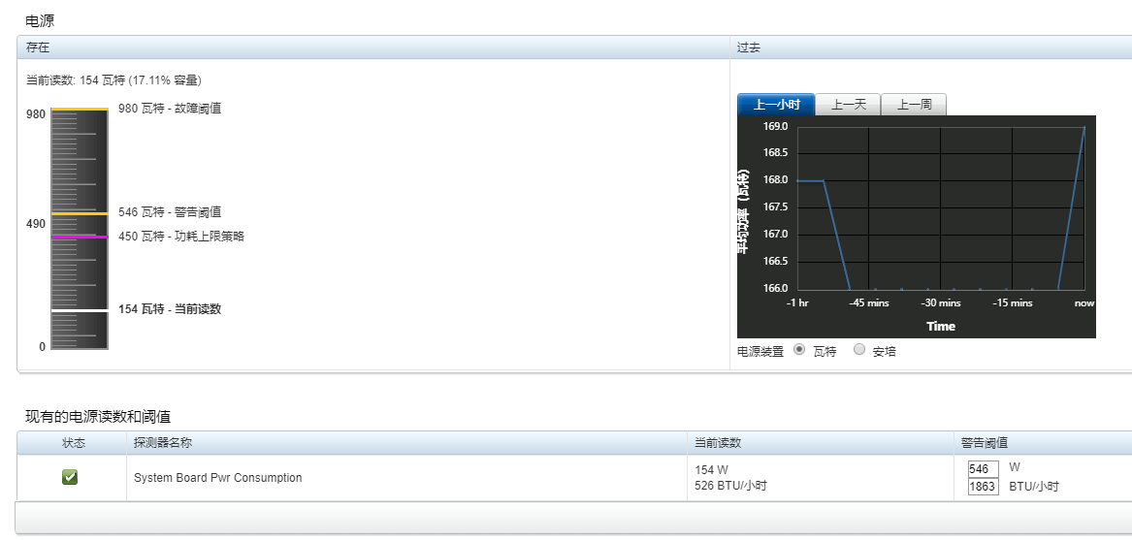Select the 安培 radio button
Viewport: 1132px width, 540px height.
click(x=859, y=349)
